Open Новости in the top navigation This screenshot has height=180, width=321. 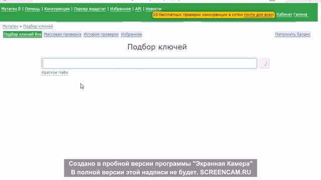tap(153, 9)
